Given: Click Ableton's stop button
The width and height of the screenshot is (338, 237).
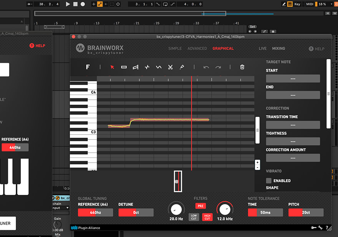Looking at the screenshot, I should tap(75, 4).
